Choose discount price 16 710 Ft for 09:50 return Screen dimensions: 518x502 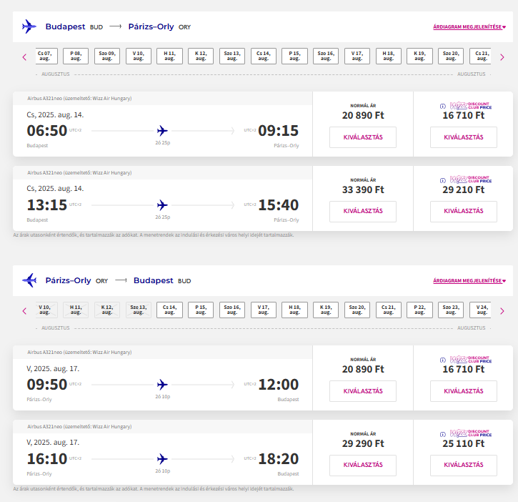click(464, 391)
